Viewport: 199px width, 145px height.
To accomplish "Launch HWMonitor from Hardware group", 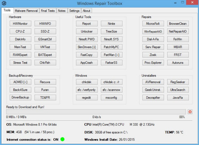I will (x=20, y=24).
